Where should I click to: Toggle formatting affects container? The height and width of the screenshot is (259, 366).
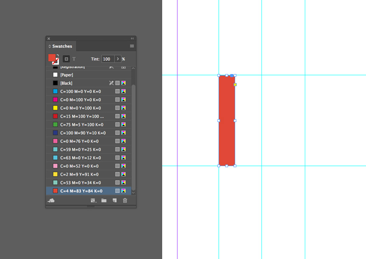[66, 59]
